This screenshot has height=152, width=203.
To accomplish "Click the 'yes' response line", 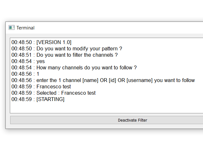I will (28, 61).
